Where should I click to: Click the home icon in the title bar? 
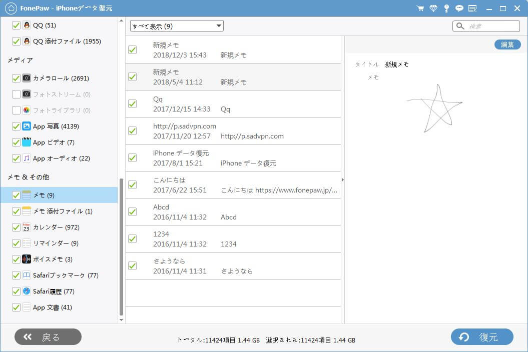(x=11, y=8)
